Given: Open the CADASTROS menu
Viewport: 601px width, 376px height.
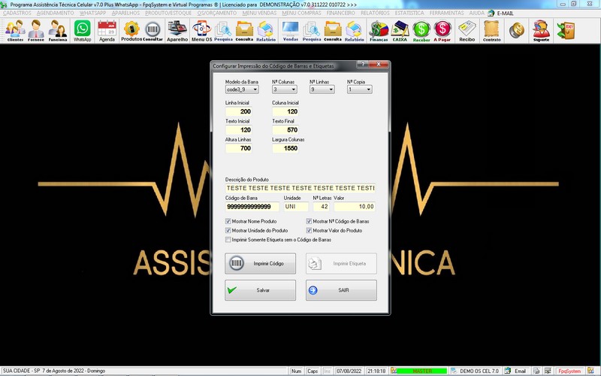Looking at the screenshot, I should (17, 13).
